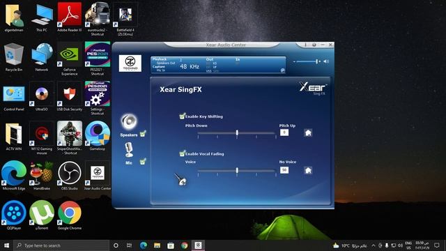Open Chrome from the taskbar

pyautogui.click(x=184, y=245)
